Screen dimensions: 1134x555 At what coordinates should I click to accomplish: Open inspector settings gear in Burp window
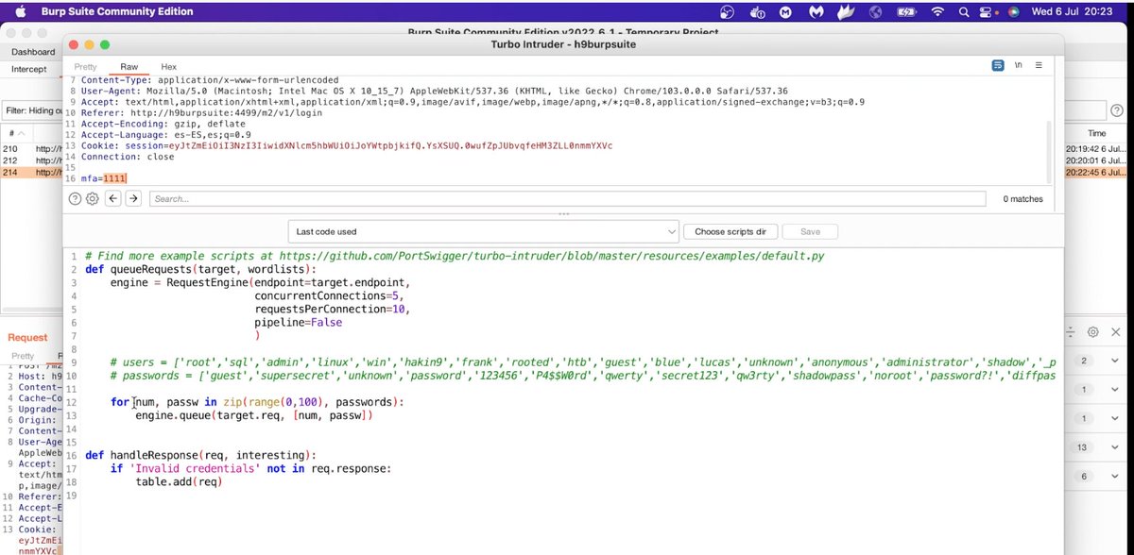click(1092, 332)
